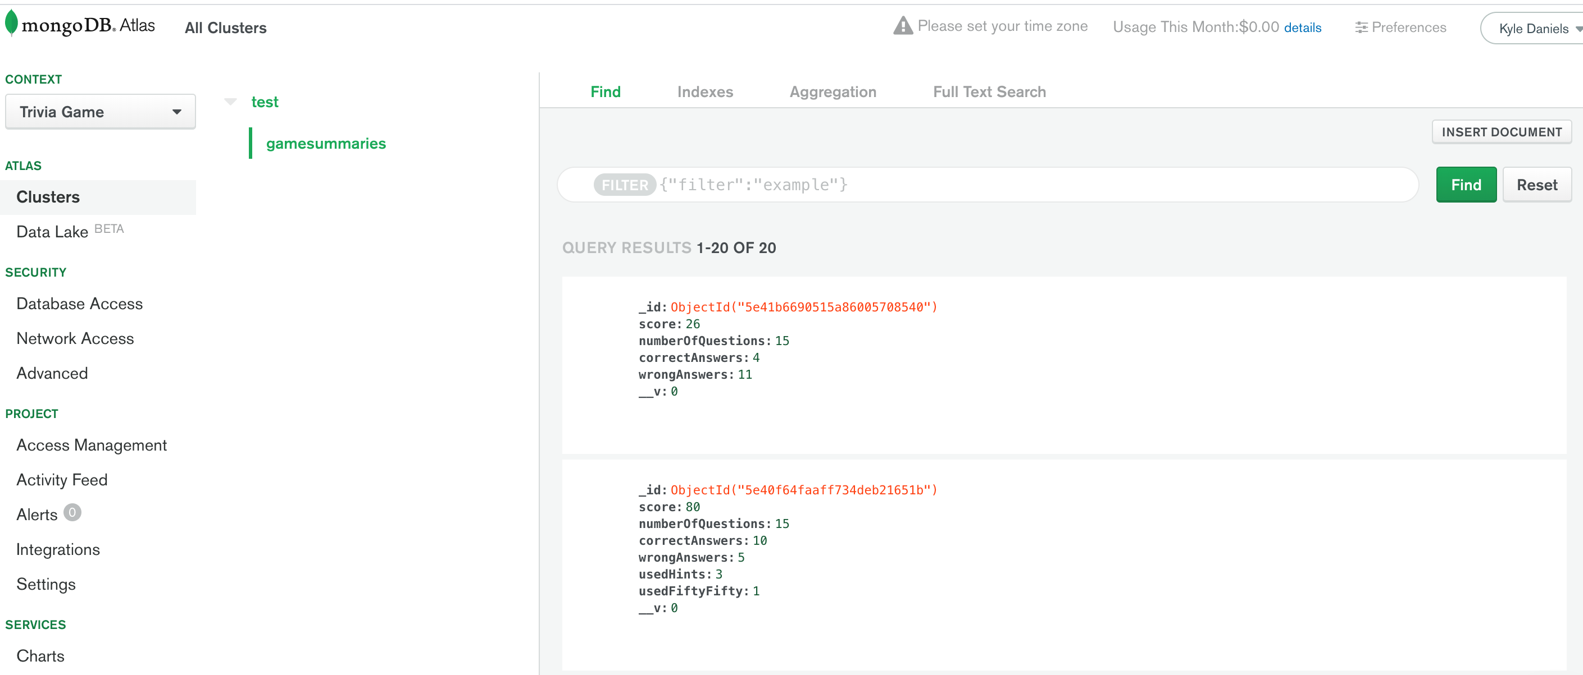
Task: Click the time zone warning triangle icon
Action: [902, 26]
